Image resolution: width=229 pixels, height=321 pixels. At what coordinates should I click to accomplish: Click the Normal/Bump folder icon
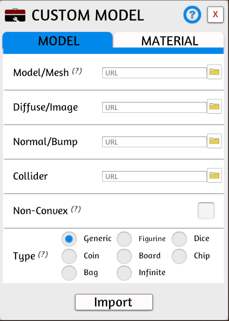(214, 141)
